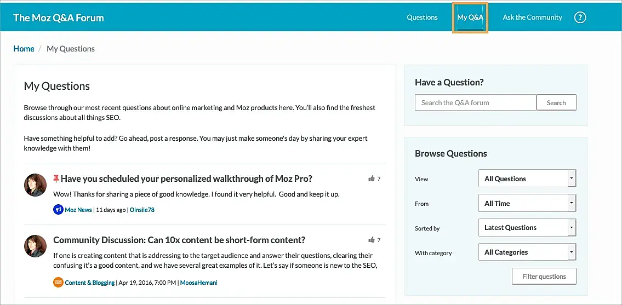Expand the Sorted by Latest Questions dropdown

(527, 228)
